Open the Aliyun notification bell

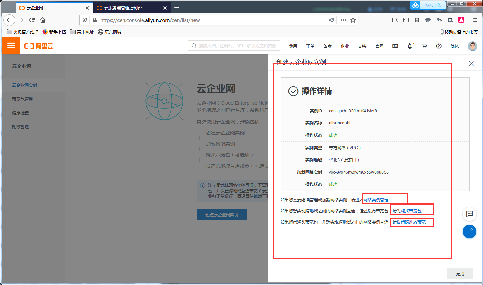coord(409,46)
